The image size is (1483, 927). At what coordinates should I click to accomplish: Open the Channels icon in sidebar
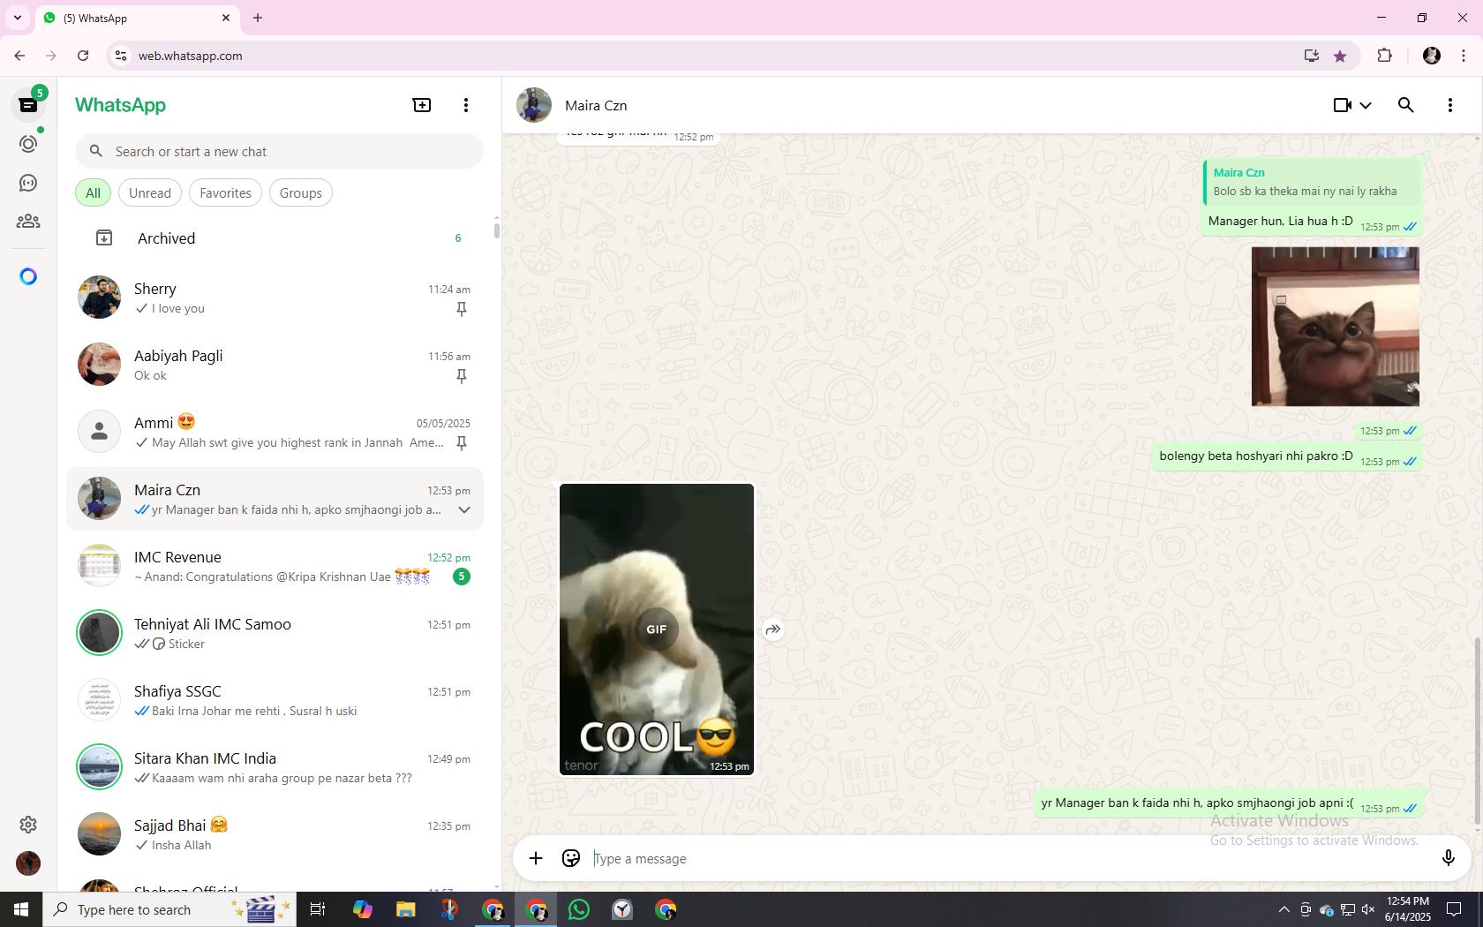click(28, 183)
